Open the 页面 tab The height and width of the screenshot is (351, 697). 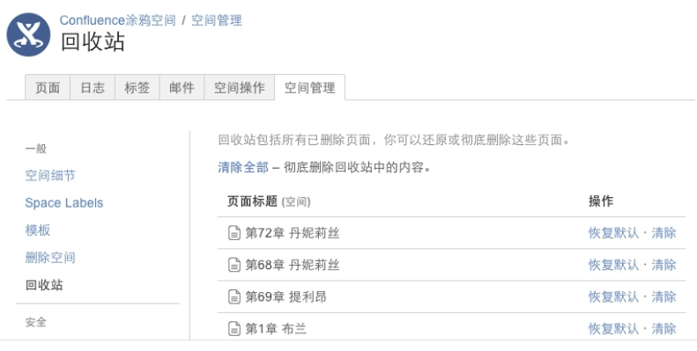tap(48, 87)
